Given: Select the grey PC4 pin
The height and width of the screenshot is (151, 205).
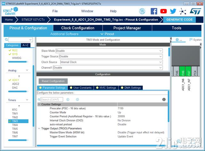Looking at the screenshot, I should pyautogui.click(x=195, y=71).
